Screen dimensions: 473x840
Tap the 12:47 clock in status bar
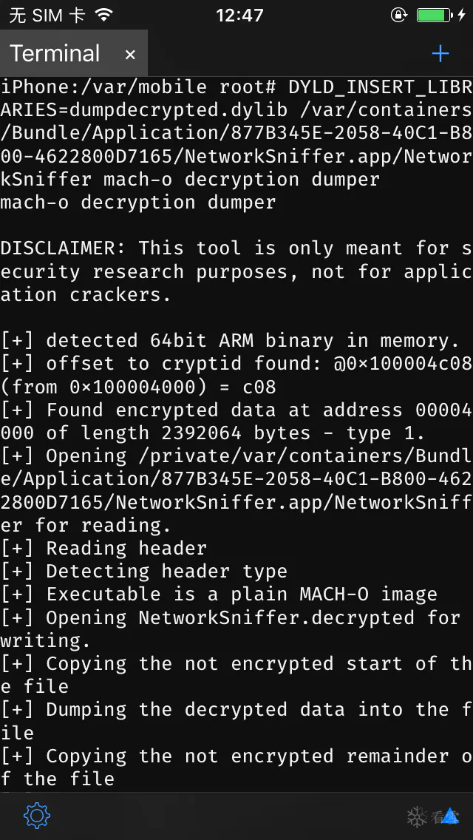point(239,15)
